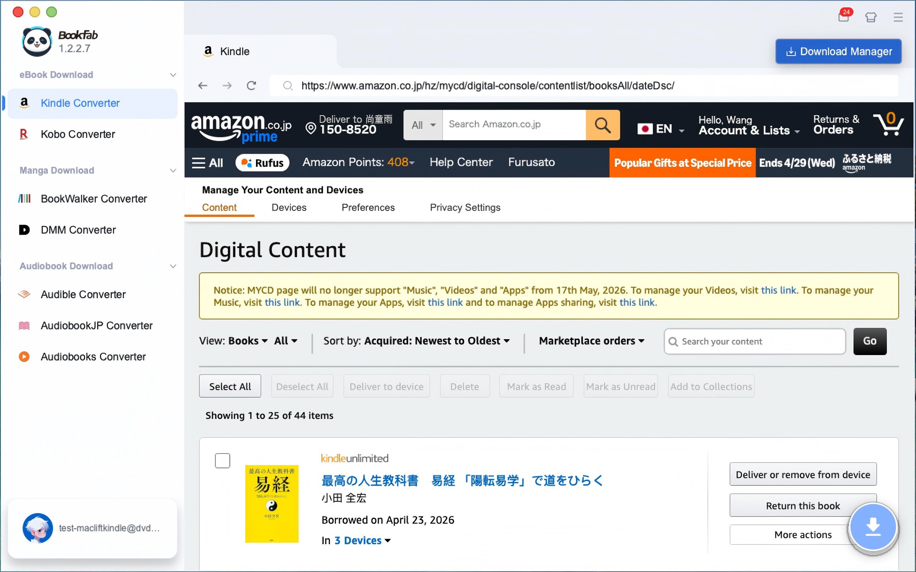Screen dimensions: 916x572
Task: Collapse the eBook Download section
Action: [173, 75]
